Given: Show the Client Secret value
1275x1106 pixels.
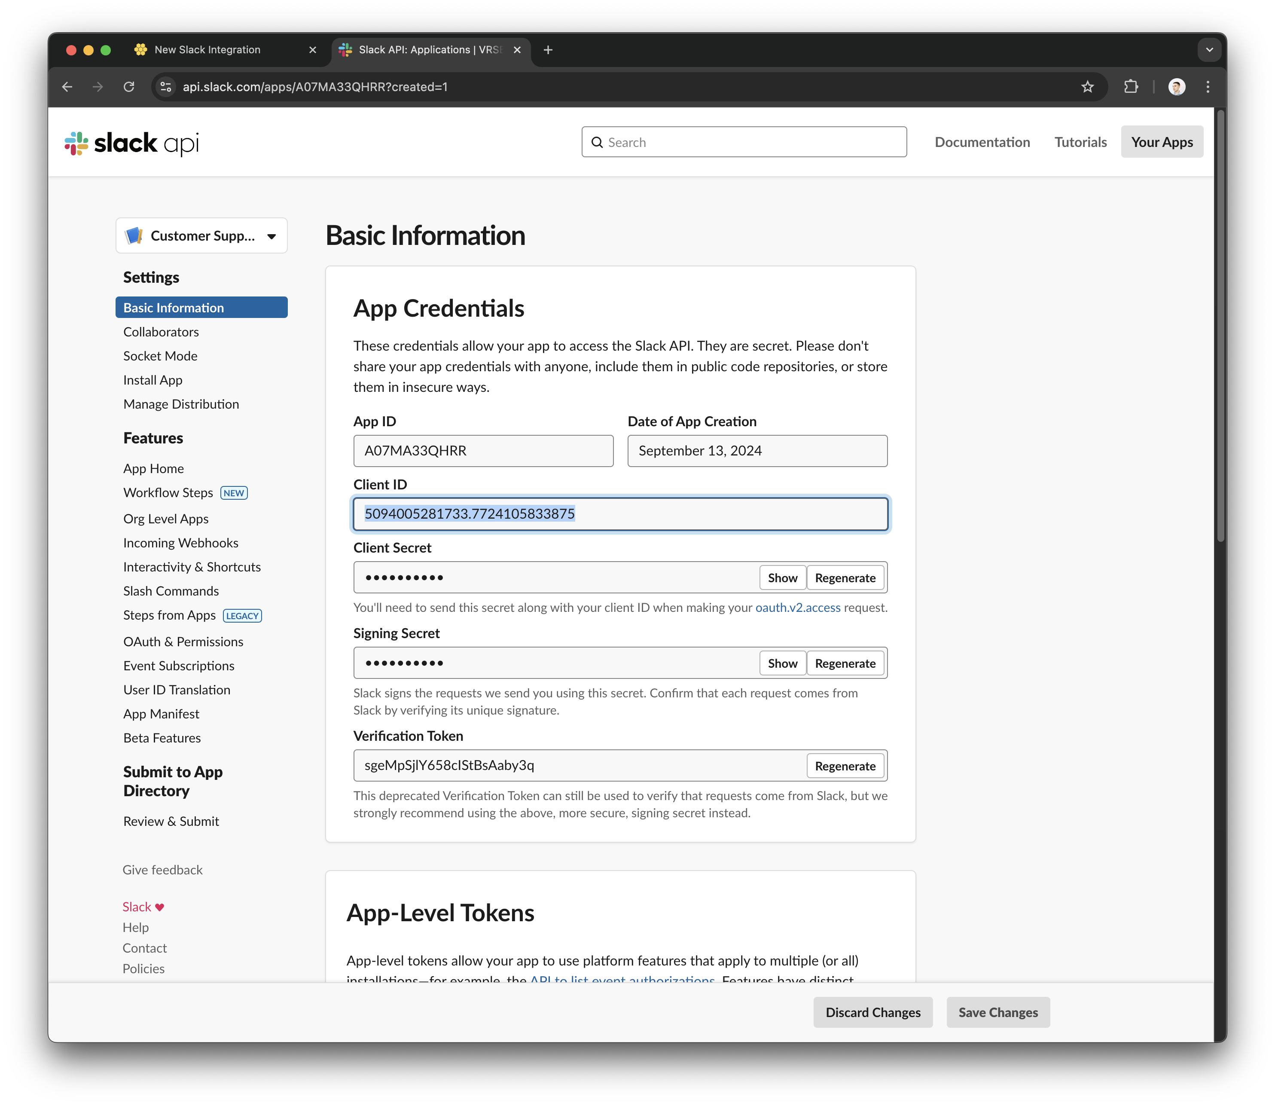Looking at the screenshot, I should pos(782,577).
